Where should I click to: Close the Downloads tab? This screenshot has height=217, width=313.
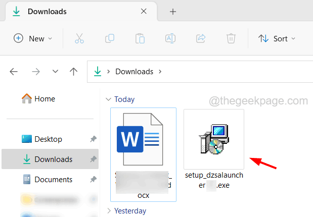144,12
